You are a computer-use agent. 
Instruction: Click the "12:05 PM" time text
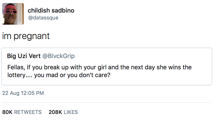(x=32, y=93)
